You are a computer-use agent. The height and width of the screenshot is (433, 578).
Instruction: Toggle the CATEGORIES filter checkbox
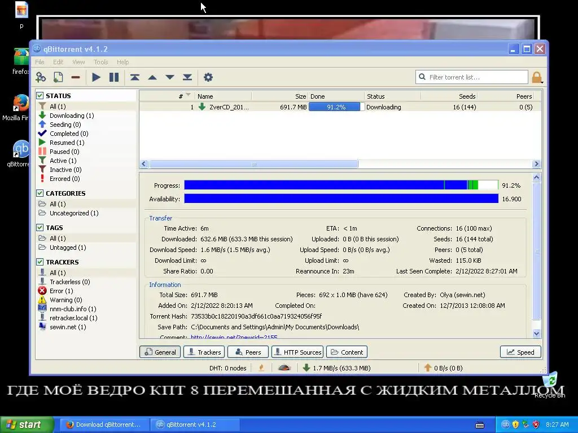point(40,193)
